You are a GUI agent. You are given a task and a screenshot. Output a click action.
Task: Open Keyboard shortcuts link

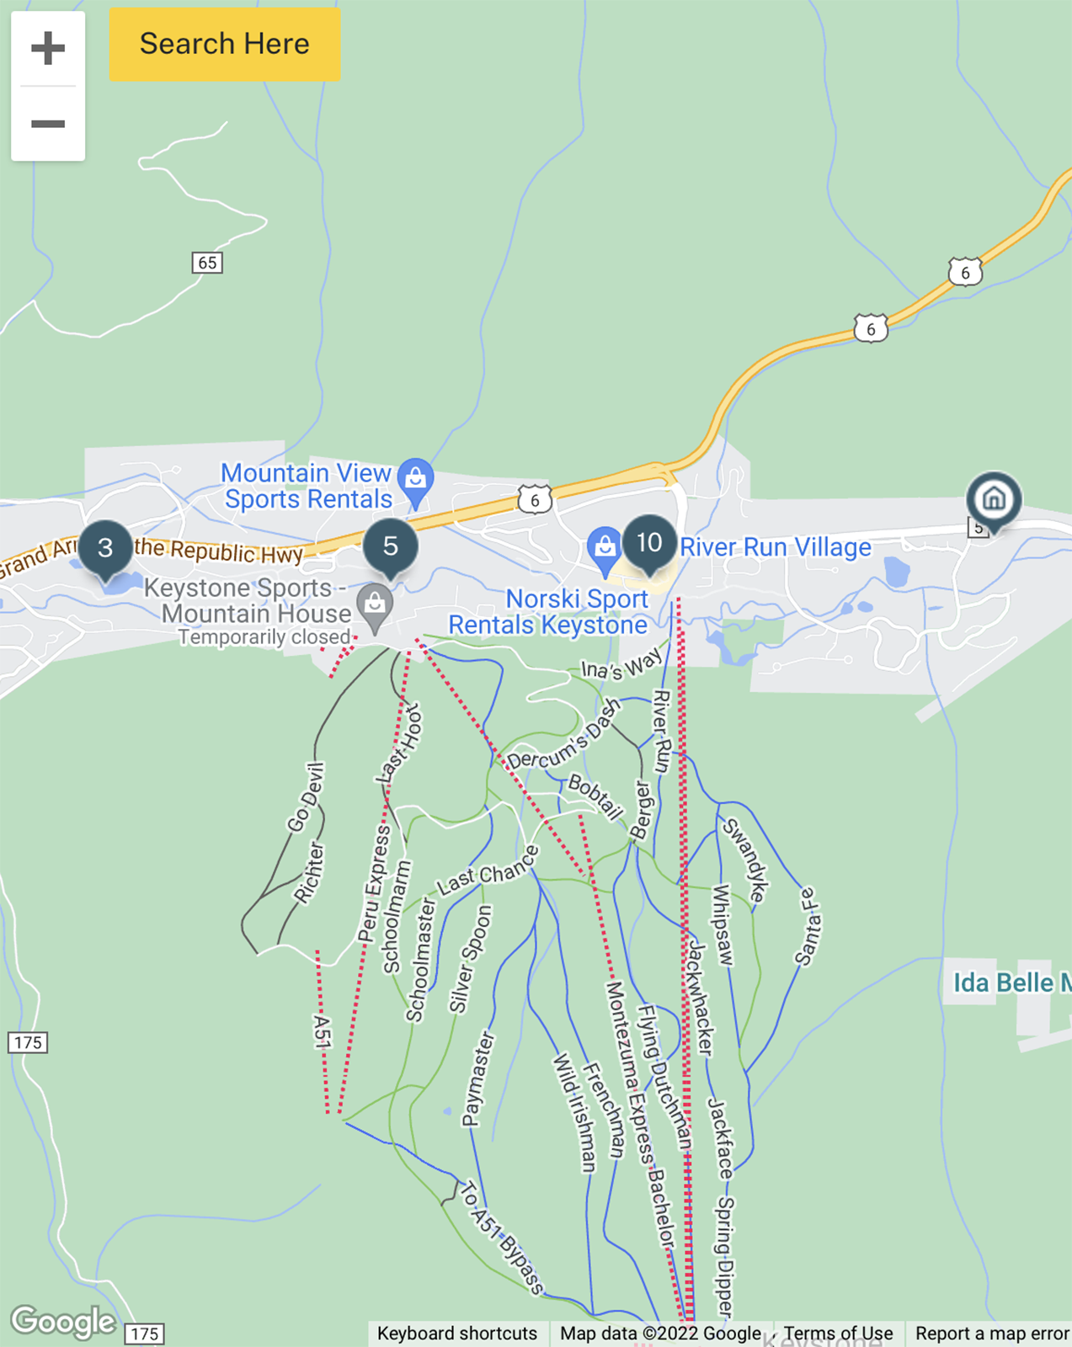tap(457, 1334)
